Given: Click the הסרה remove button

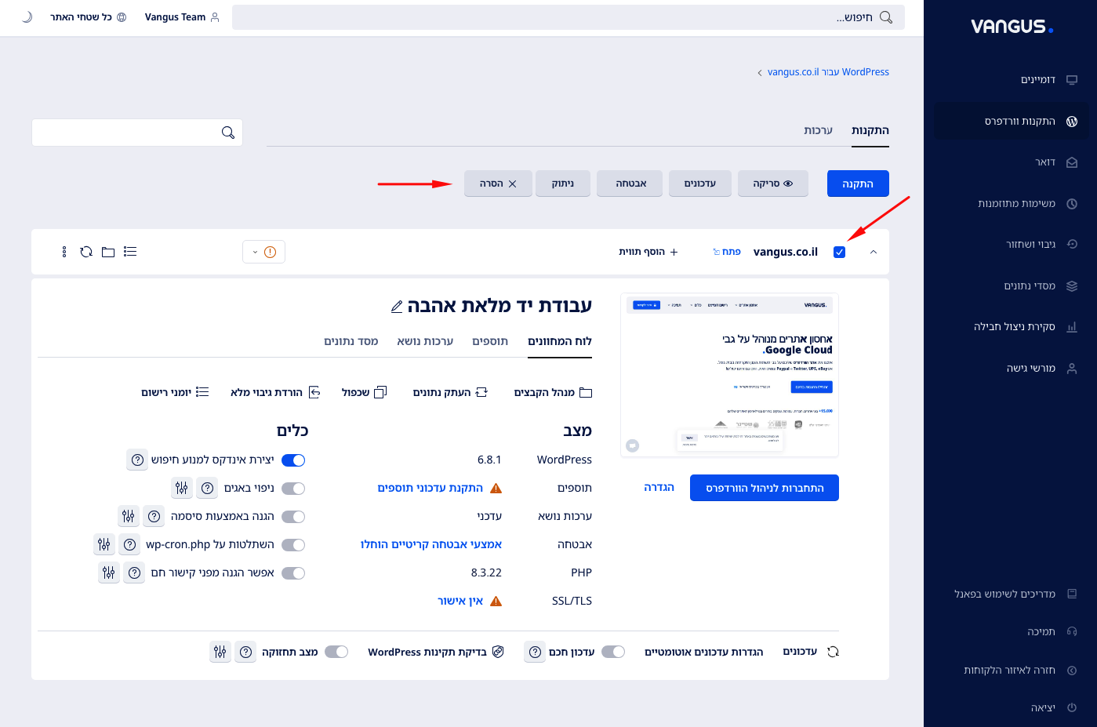Looking at the screenshot, I should pyautogui.click(x=498, y=184).
